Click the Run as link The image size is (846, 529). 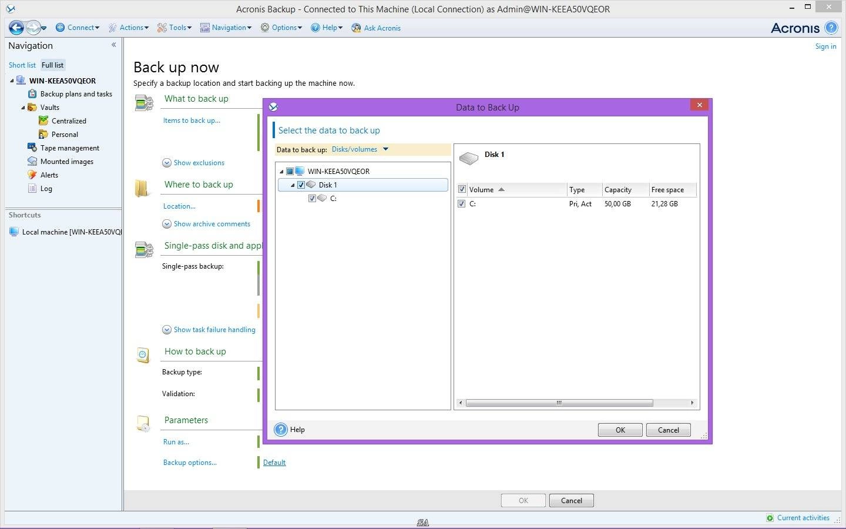(x=176, y=442)
